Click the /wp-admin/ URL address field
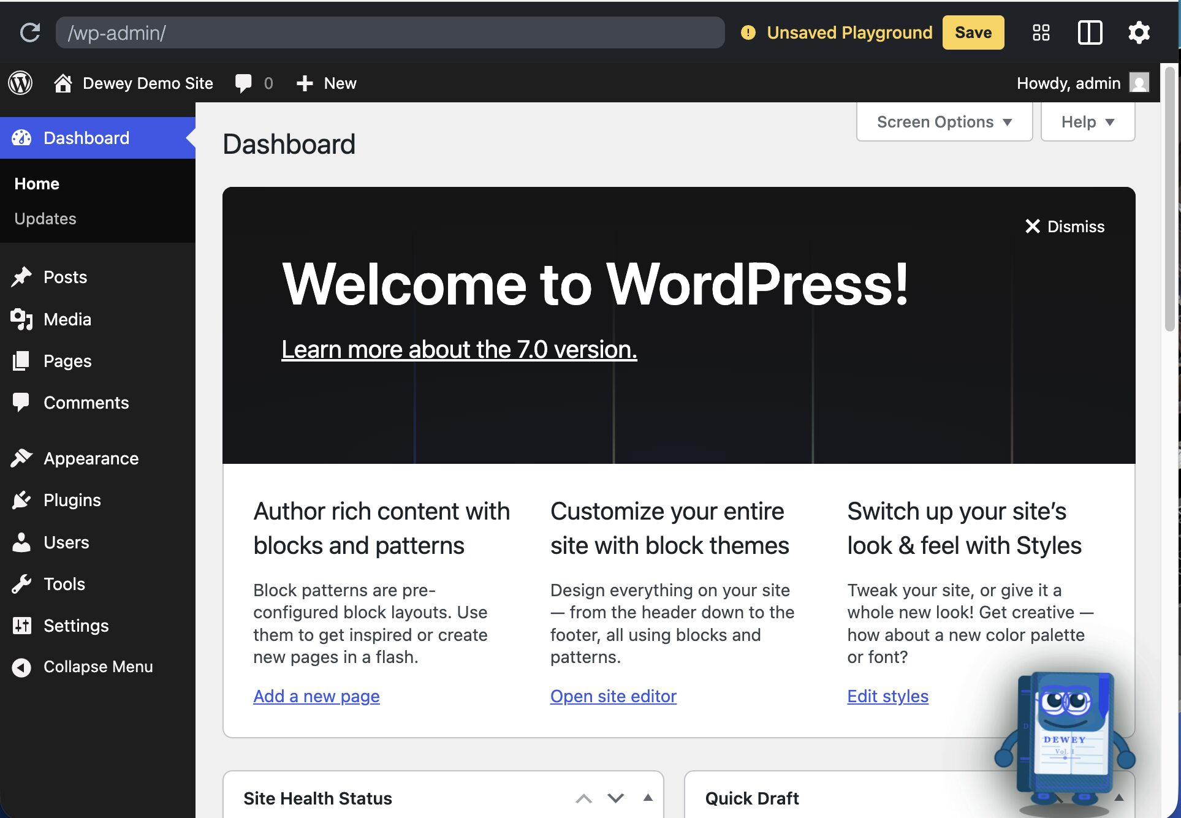 [390, 32]
